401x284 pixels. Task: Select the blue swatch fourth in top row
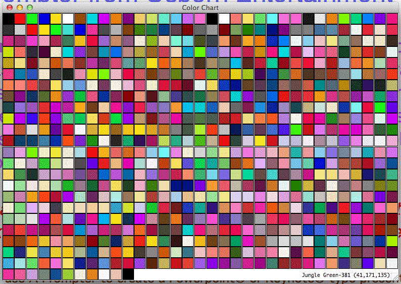click(x=44, y=18)
